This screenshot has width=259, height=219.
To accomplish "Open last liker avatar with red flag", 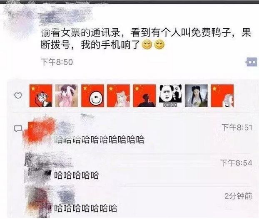I will [x=222, y=96].
